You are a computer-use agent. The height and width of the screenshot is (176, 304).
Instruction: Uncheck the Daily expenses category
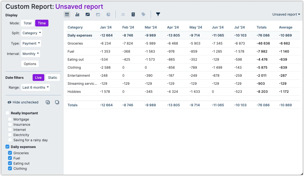click(7, 147)
